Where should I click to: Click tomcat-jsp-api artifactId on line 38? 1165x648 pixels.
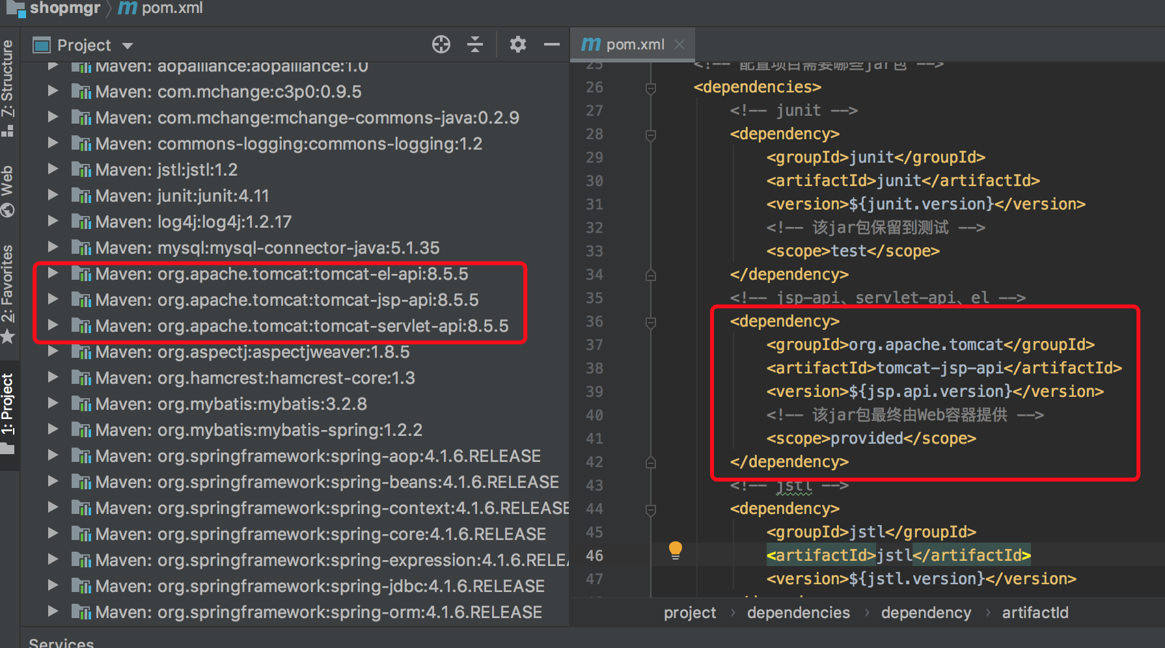coord(940,368)
